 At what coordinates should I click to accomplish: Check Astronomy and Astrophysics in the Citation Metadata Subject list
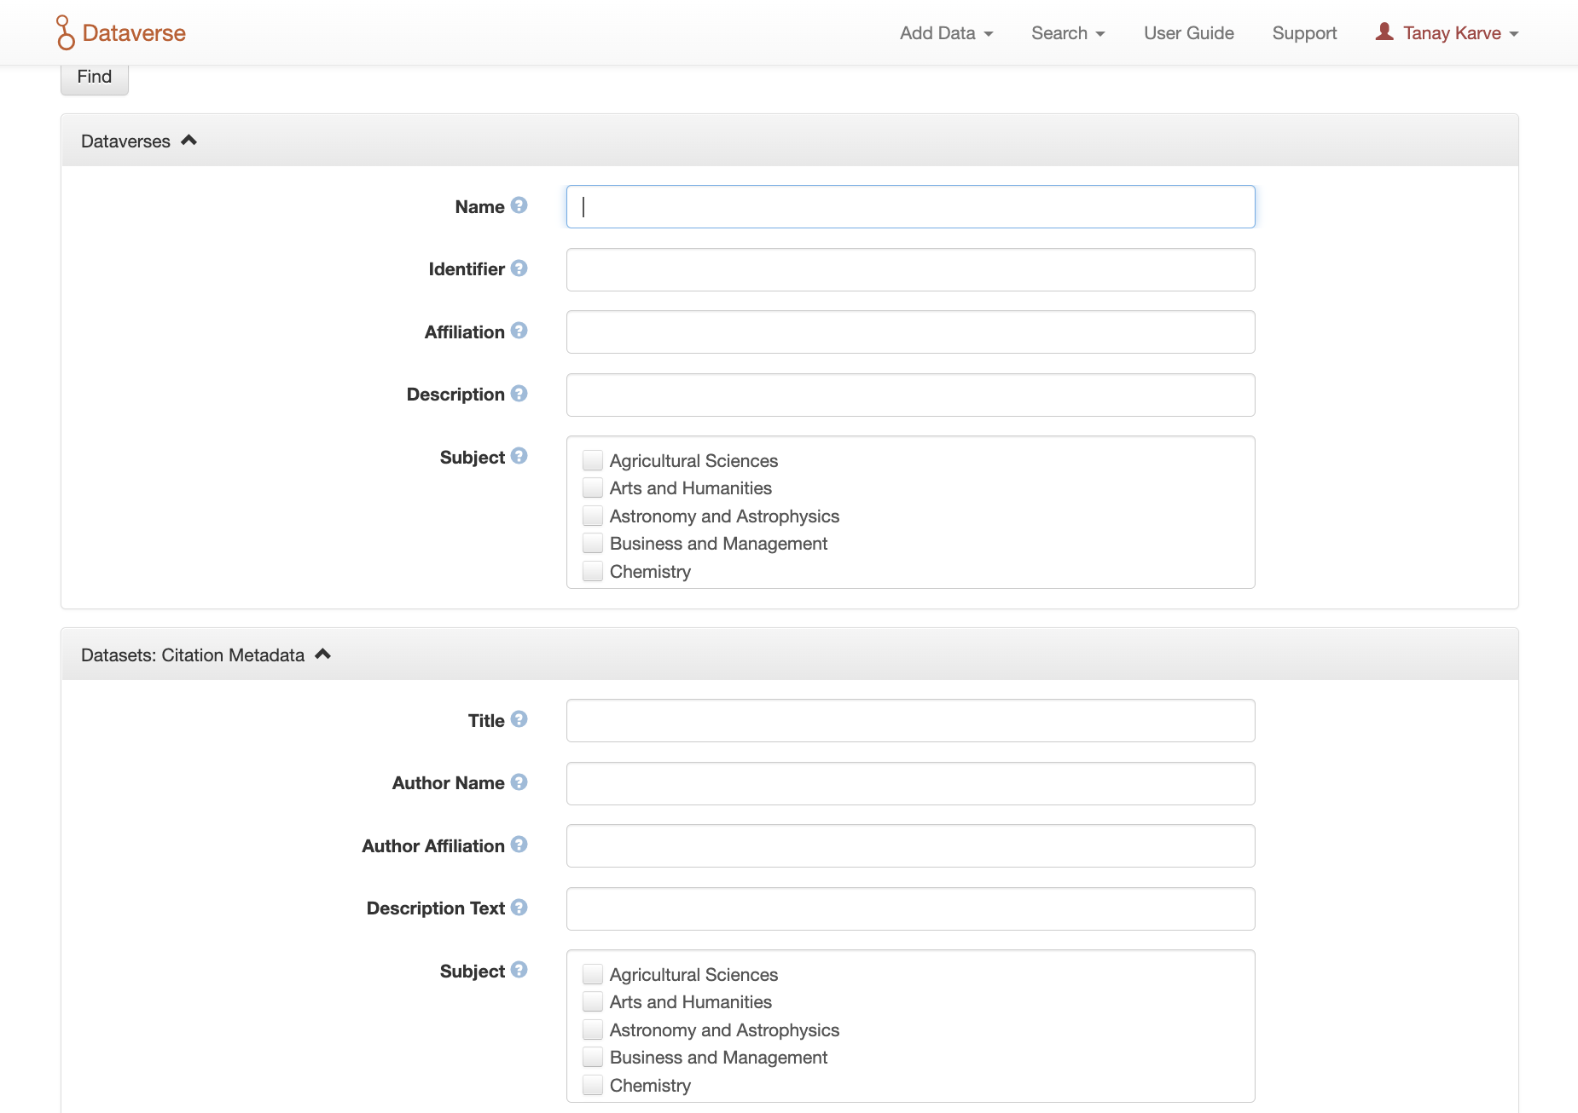tap(593, 1029)
